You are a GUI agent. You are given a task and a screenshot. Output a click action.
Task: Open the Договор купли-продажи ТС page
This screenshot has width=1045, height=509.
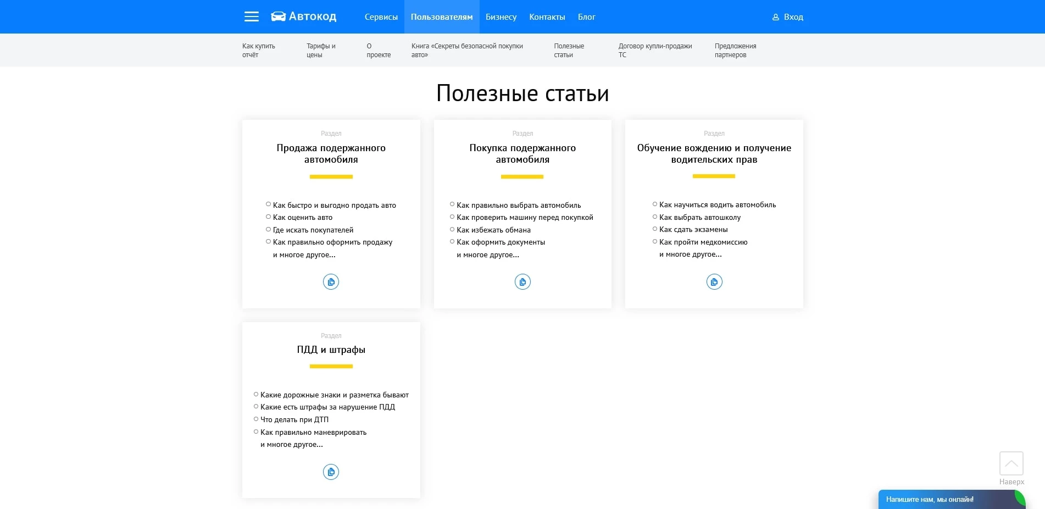[655, 50]
